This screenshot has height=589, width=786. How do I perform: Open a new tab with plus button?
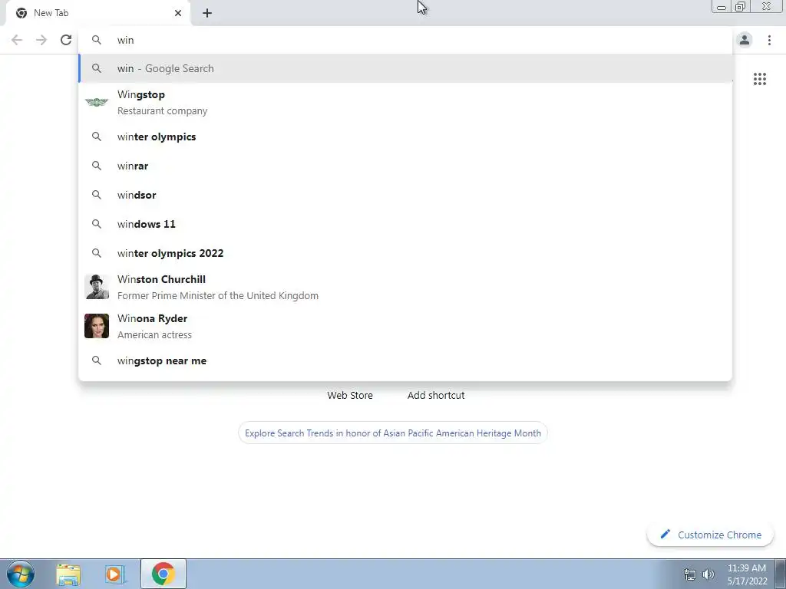coord(207,13)
